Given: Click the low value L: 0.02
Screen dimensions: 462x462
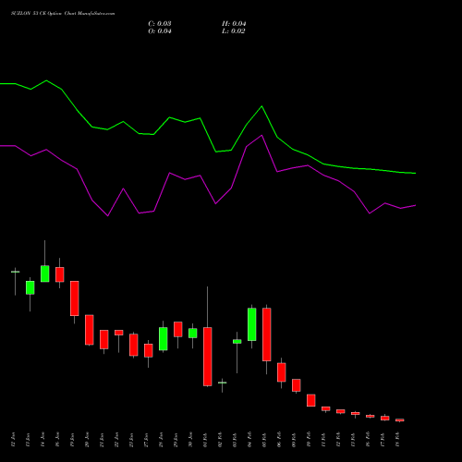Looking at the screenshot, I should [x=234, y=31].
